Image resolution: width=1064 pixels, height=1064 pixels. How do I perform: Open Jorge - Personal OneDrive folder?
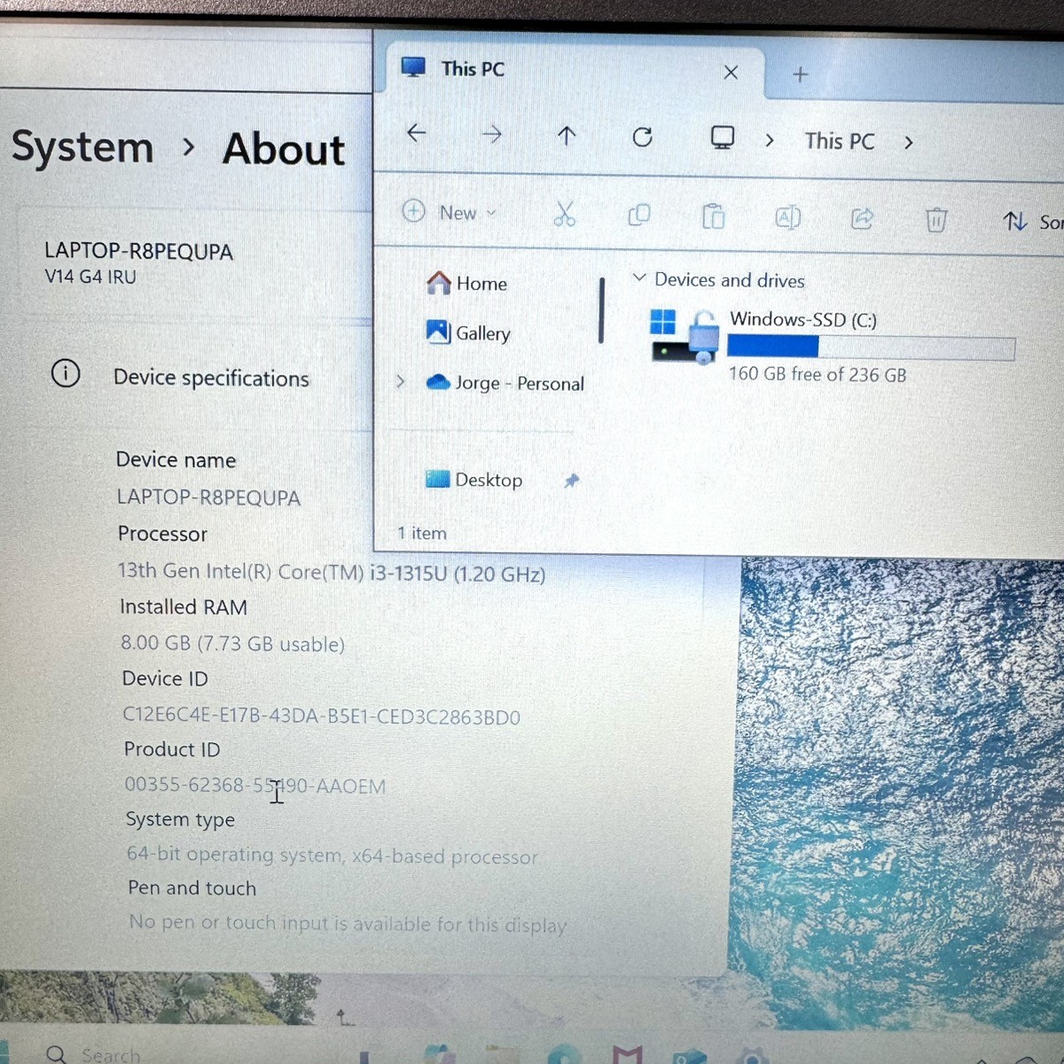(x=505, y=383)
